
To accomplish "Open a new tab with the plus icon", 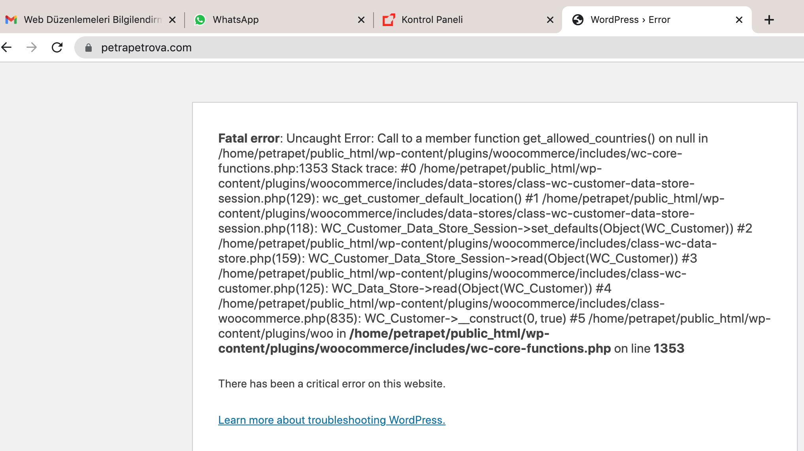I will pos(769,20).
